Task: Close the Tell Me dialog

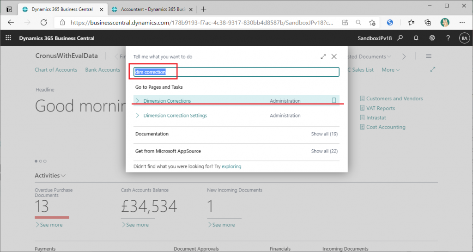Action: tap(334, 56)
